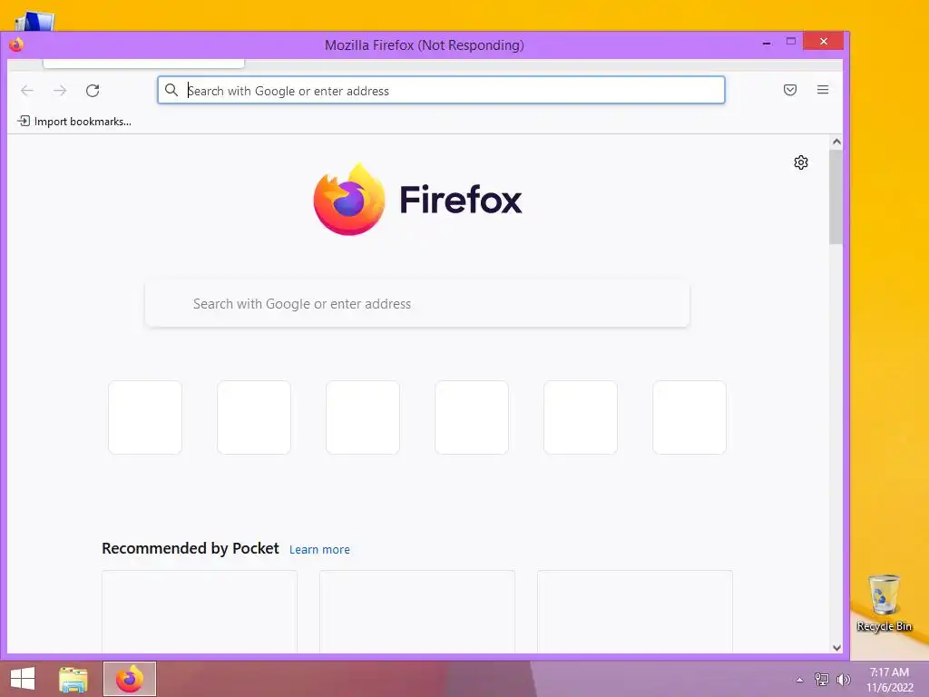
Task: Click the scrollbar down arrow
Action: click(x=836, y=647)
